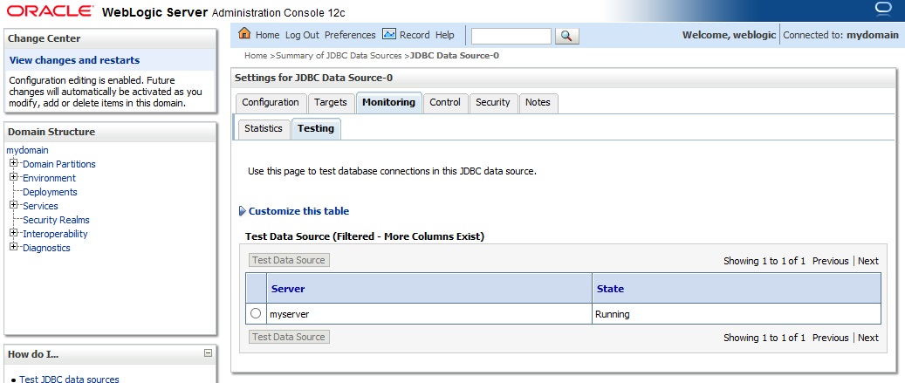Expand the Environment tree node

(x=14, y=178)
